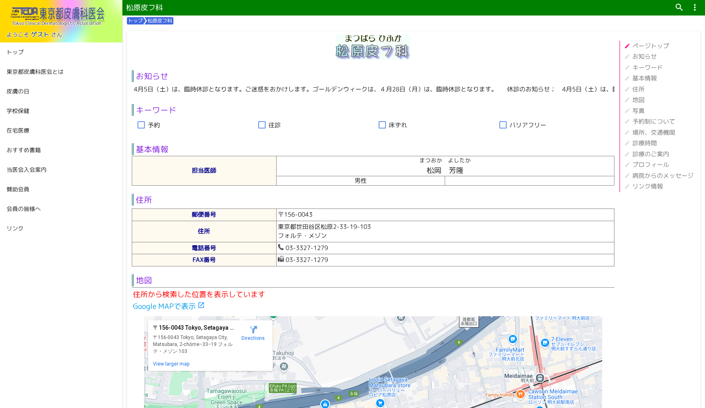Open 在宅医療 in sidebar
The image size is (705, 408).
click(x=61, y=131)
